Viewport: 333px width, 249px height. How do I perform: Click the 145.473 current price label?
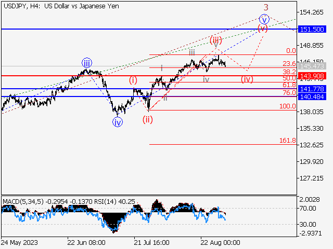click(x=312, y=66)
